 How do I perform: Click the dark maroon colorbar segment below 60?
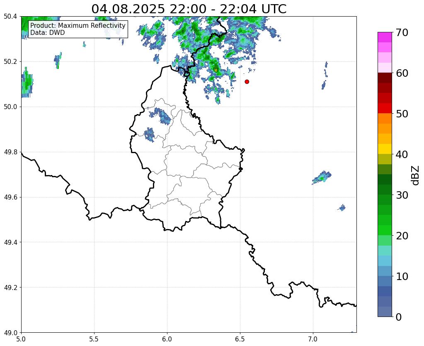click(x=385, y=78)
